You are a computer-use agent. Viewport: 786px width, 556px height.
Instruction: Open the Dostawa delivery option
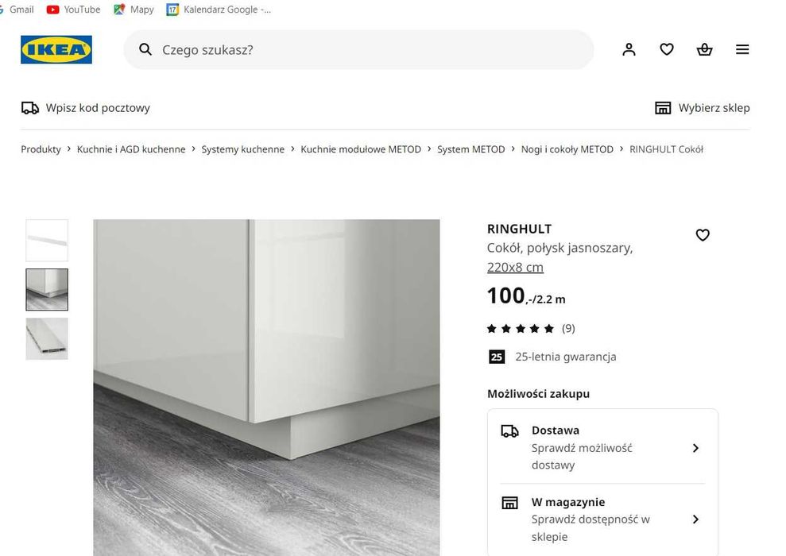[602, 447]
